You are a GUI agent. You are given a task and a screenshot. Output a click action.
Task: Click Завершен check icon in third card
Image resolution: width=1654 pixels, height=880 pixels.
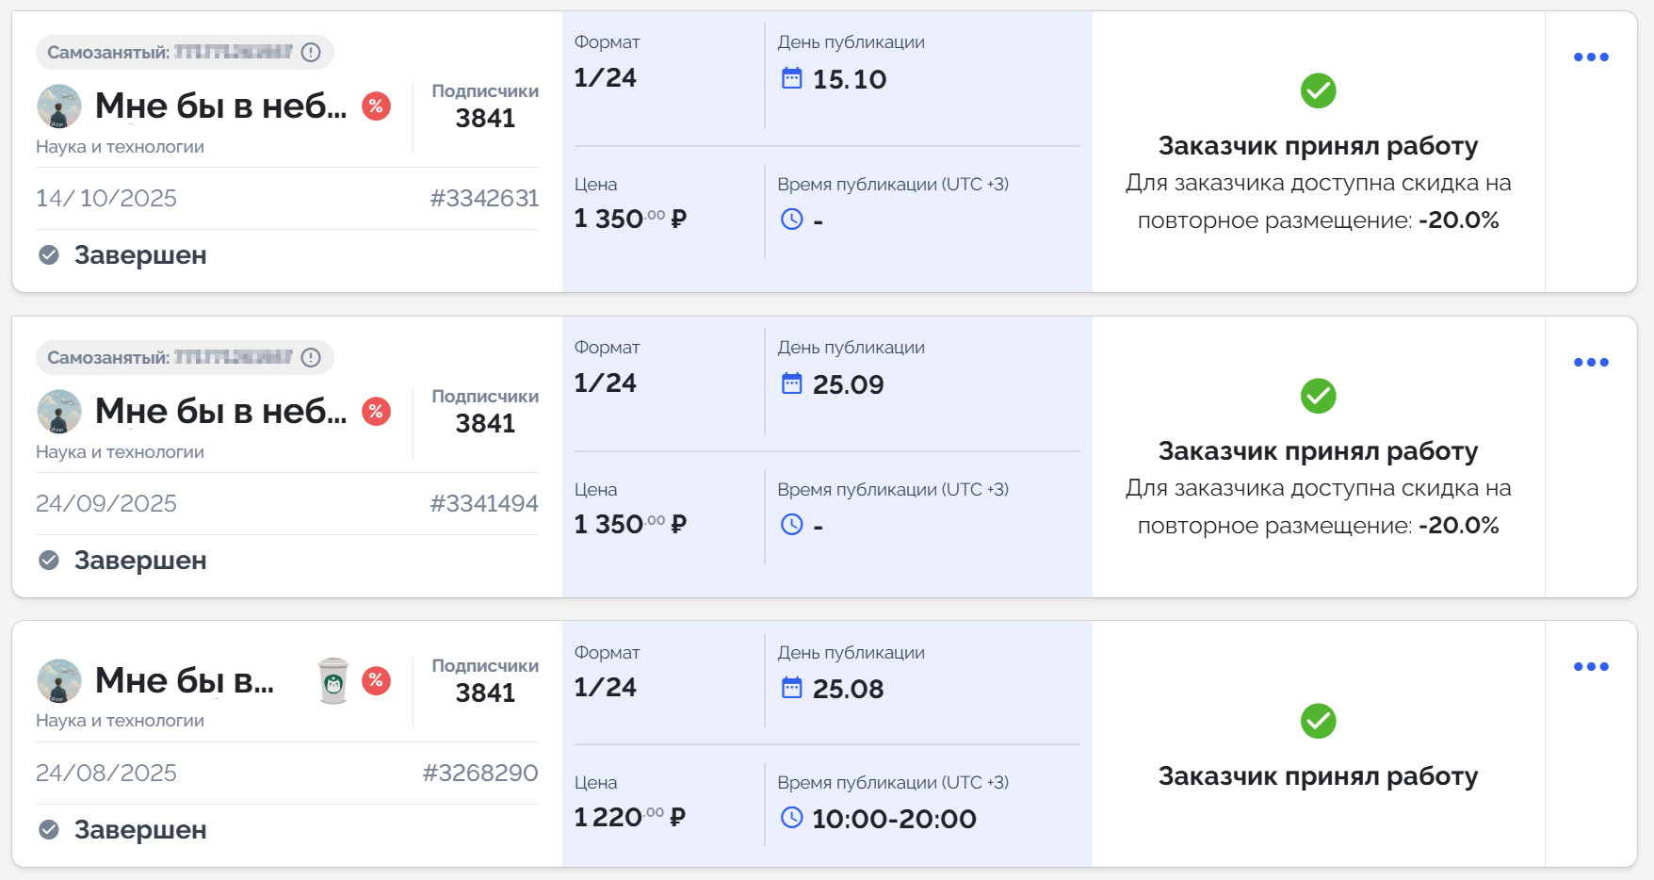click(49, 829)
